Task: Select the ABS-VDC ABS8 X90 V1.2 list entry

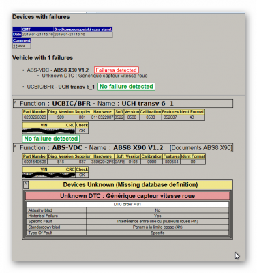Action: point(58,70)
